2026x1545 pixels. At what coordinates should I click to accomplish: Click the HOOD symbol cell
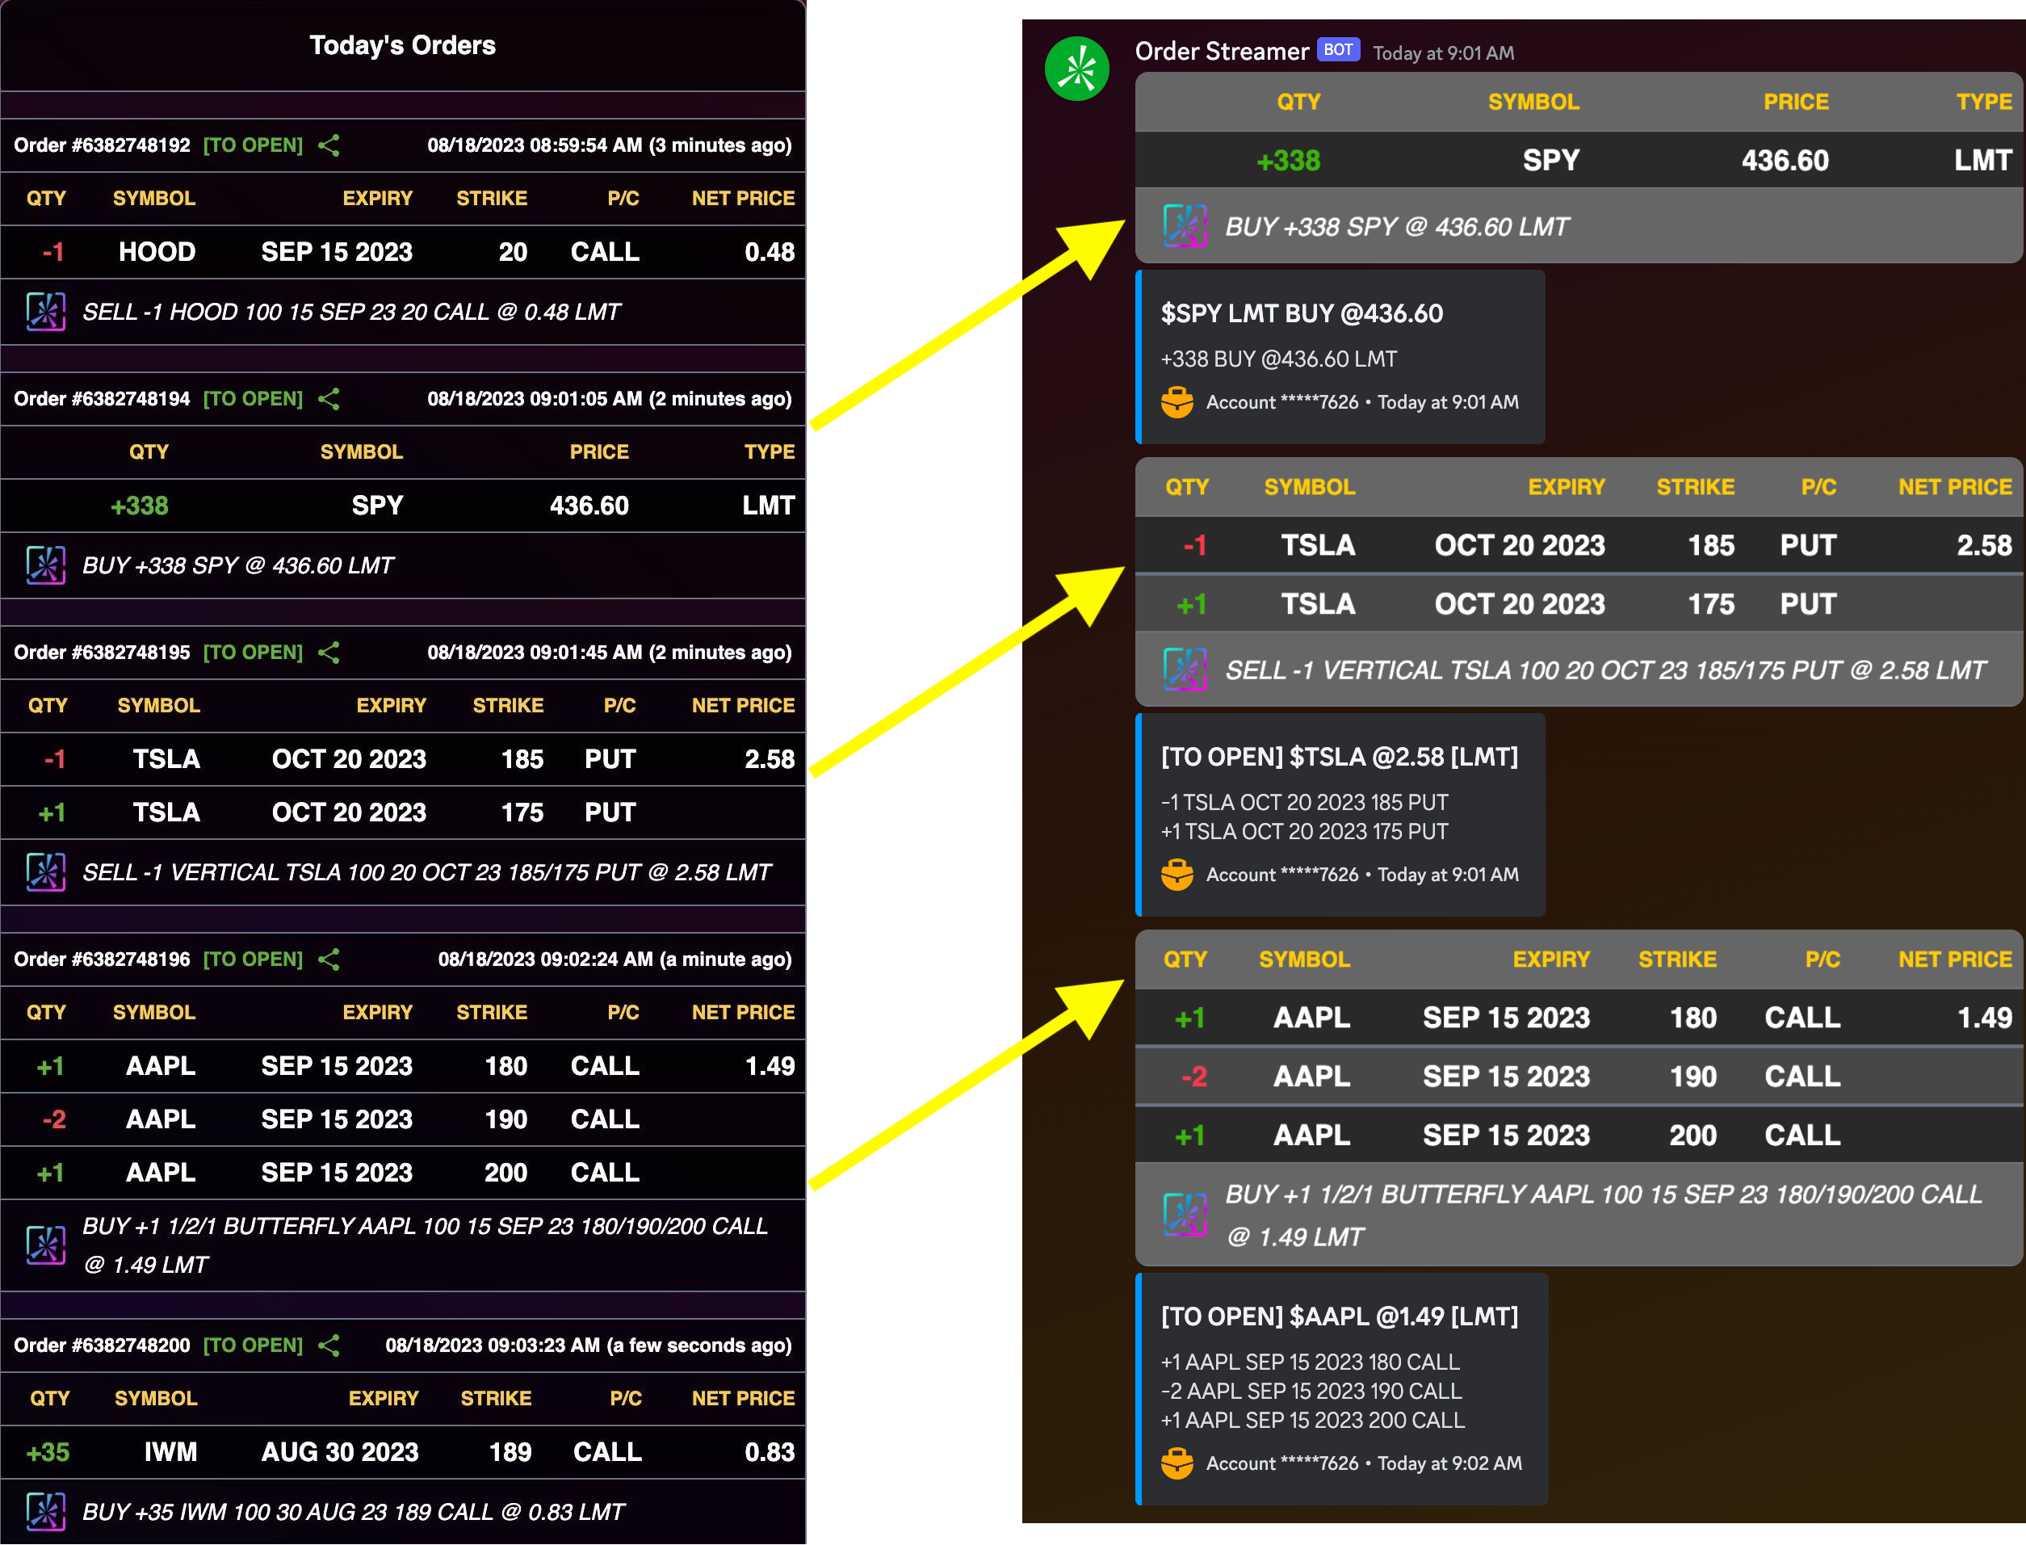pyautogui.click(x=157, y=252)
